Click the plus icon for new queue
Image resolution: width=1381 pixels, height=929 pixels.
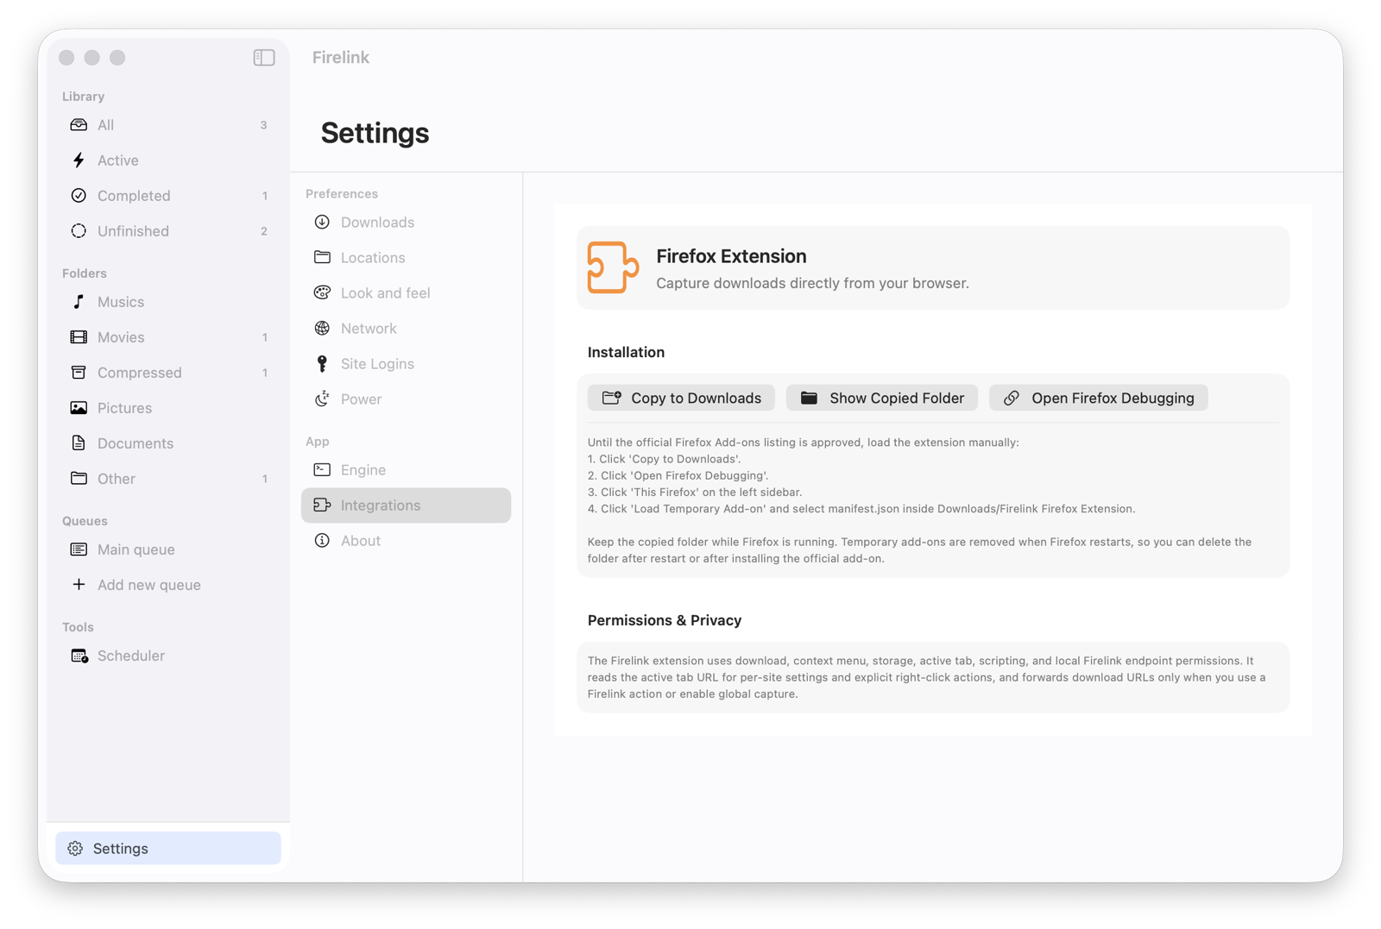click(x=79, y=585)
